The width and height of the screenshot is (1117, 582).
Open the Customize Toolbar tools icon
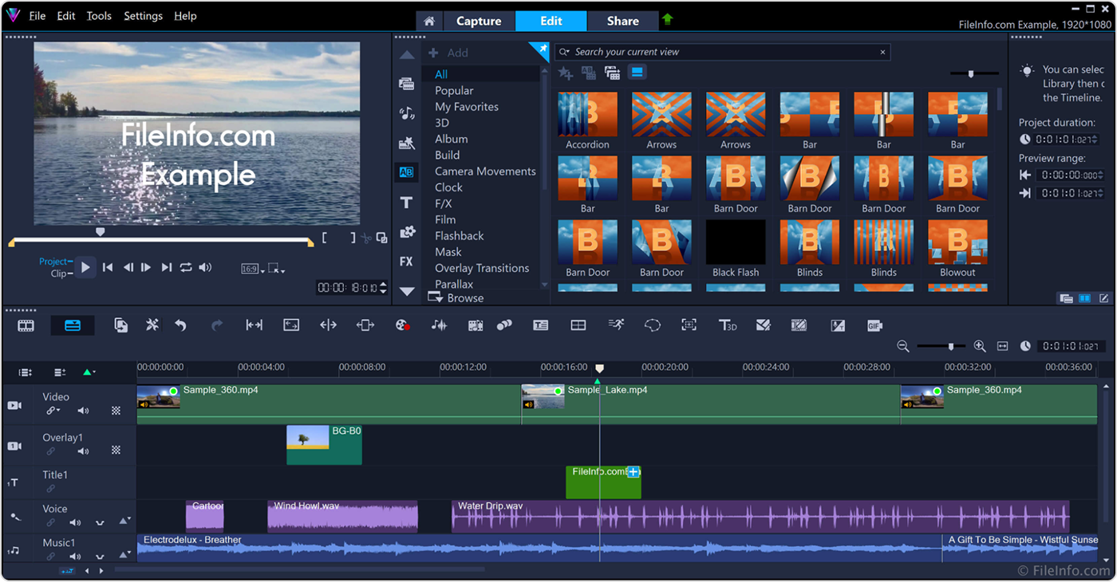pos(152,325)
